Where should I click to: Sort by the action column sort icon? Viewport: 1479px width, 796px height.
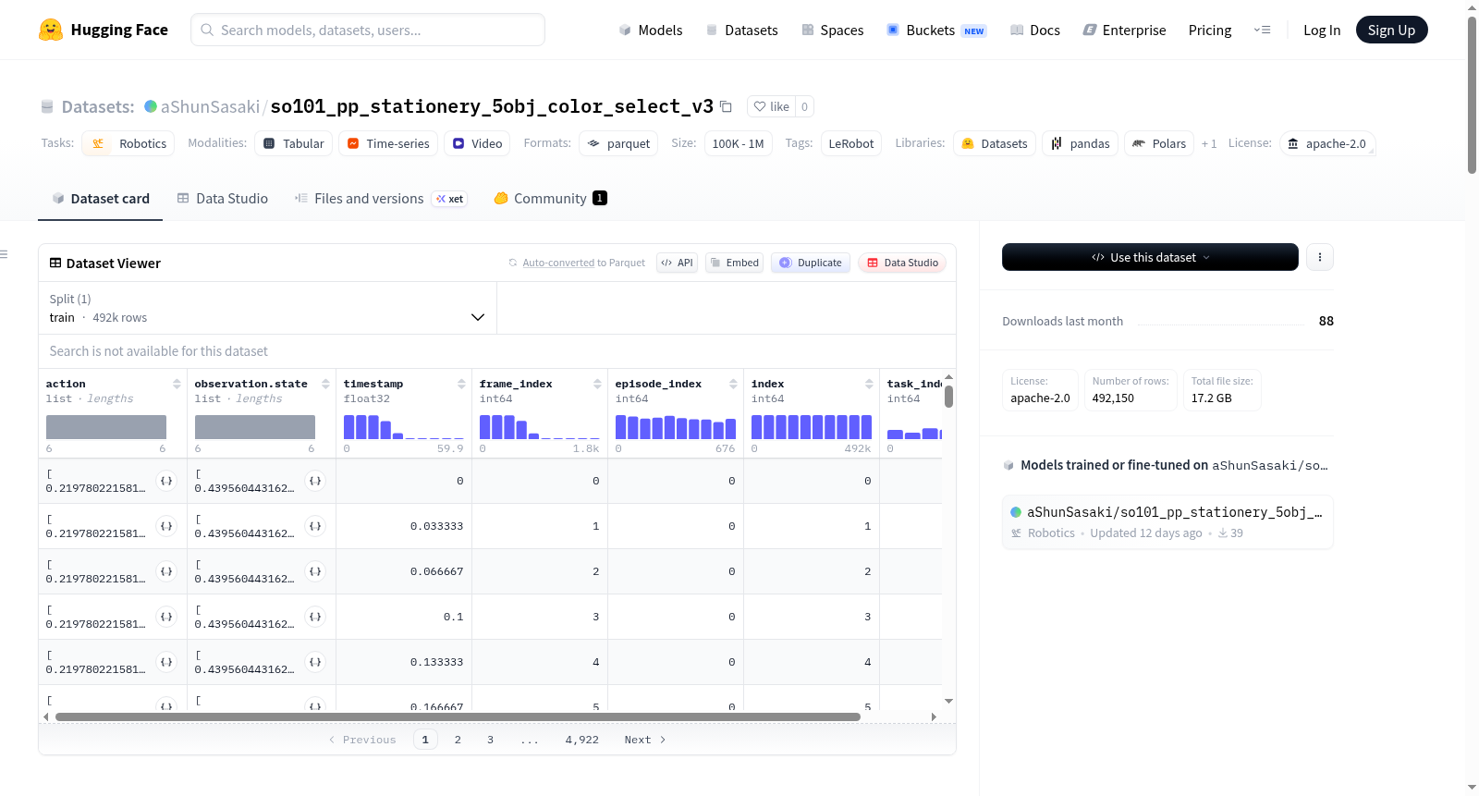(x=177, y=384)
